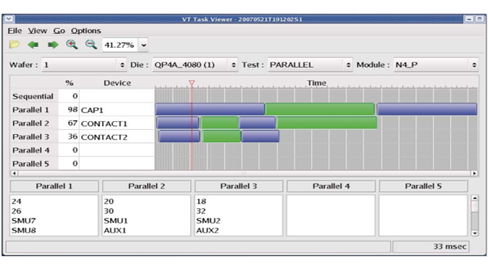488x270 pixels.
Task: Click the Parallel 2 column header button
Action: click(146, 186)
